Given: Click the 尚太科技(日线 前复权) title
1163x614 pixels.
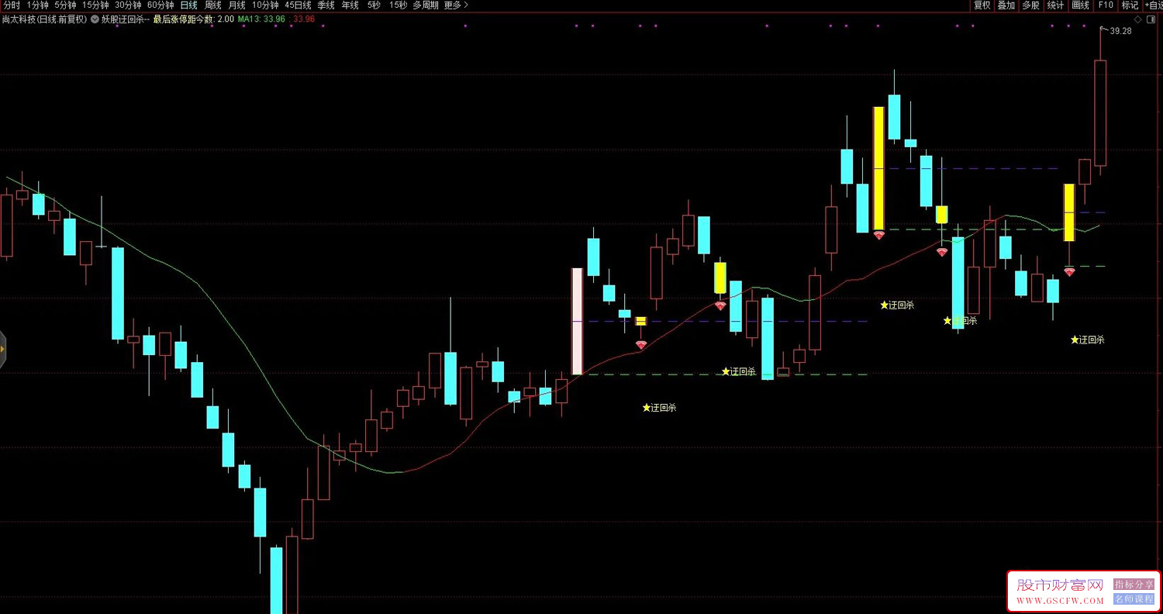Looking at the screenshot, I should click(x=44, y=19).
